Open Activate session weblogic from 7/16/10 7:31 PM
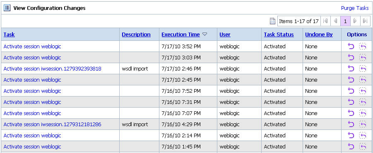This screenshot has width=373, height=153. point(32,102)
